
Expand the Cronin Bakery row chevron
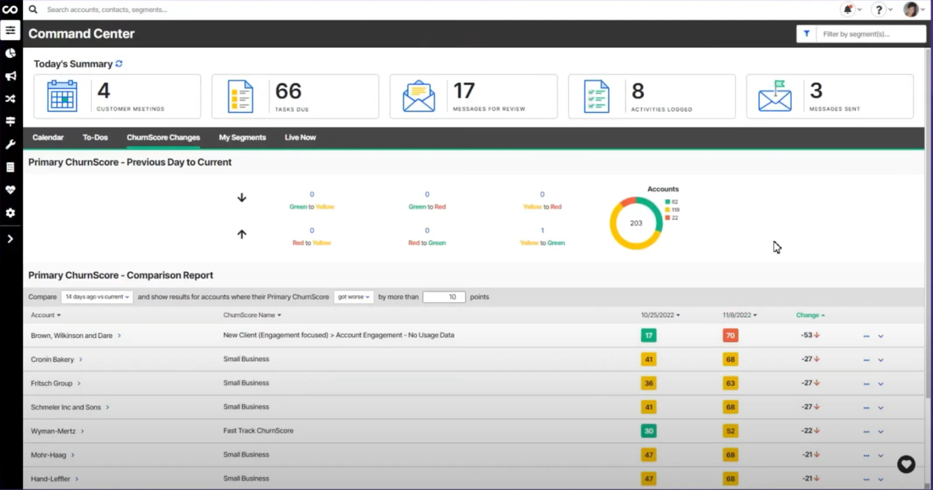click(x=881, y=360)
